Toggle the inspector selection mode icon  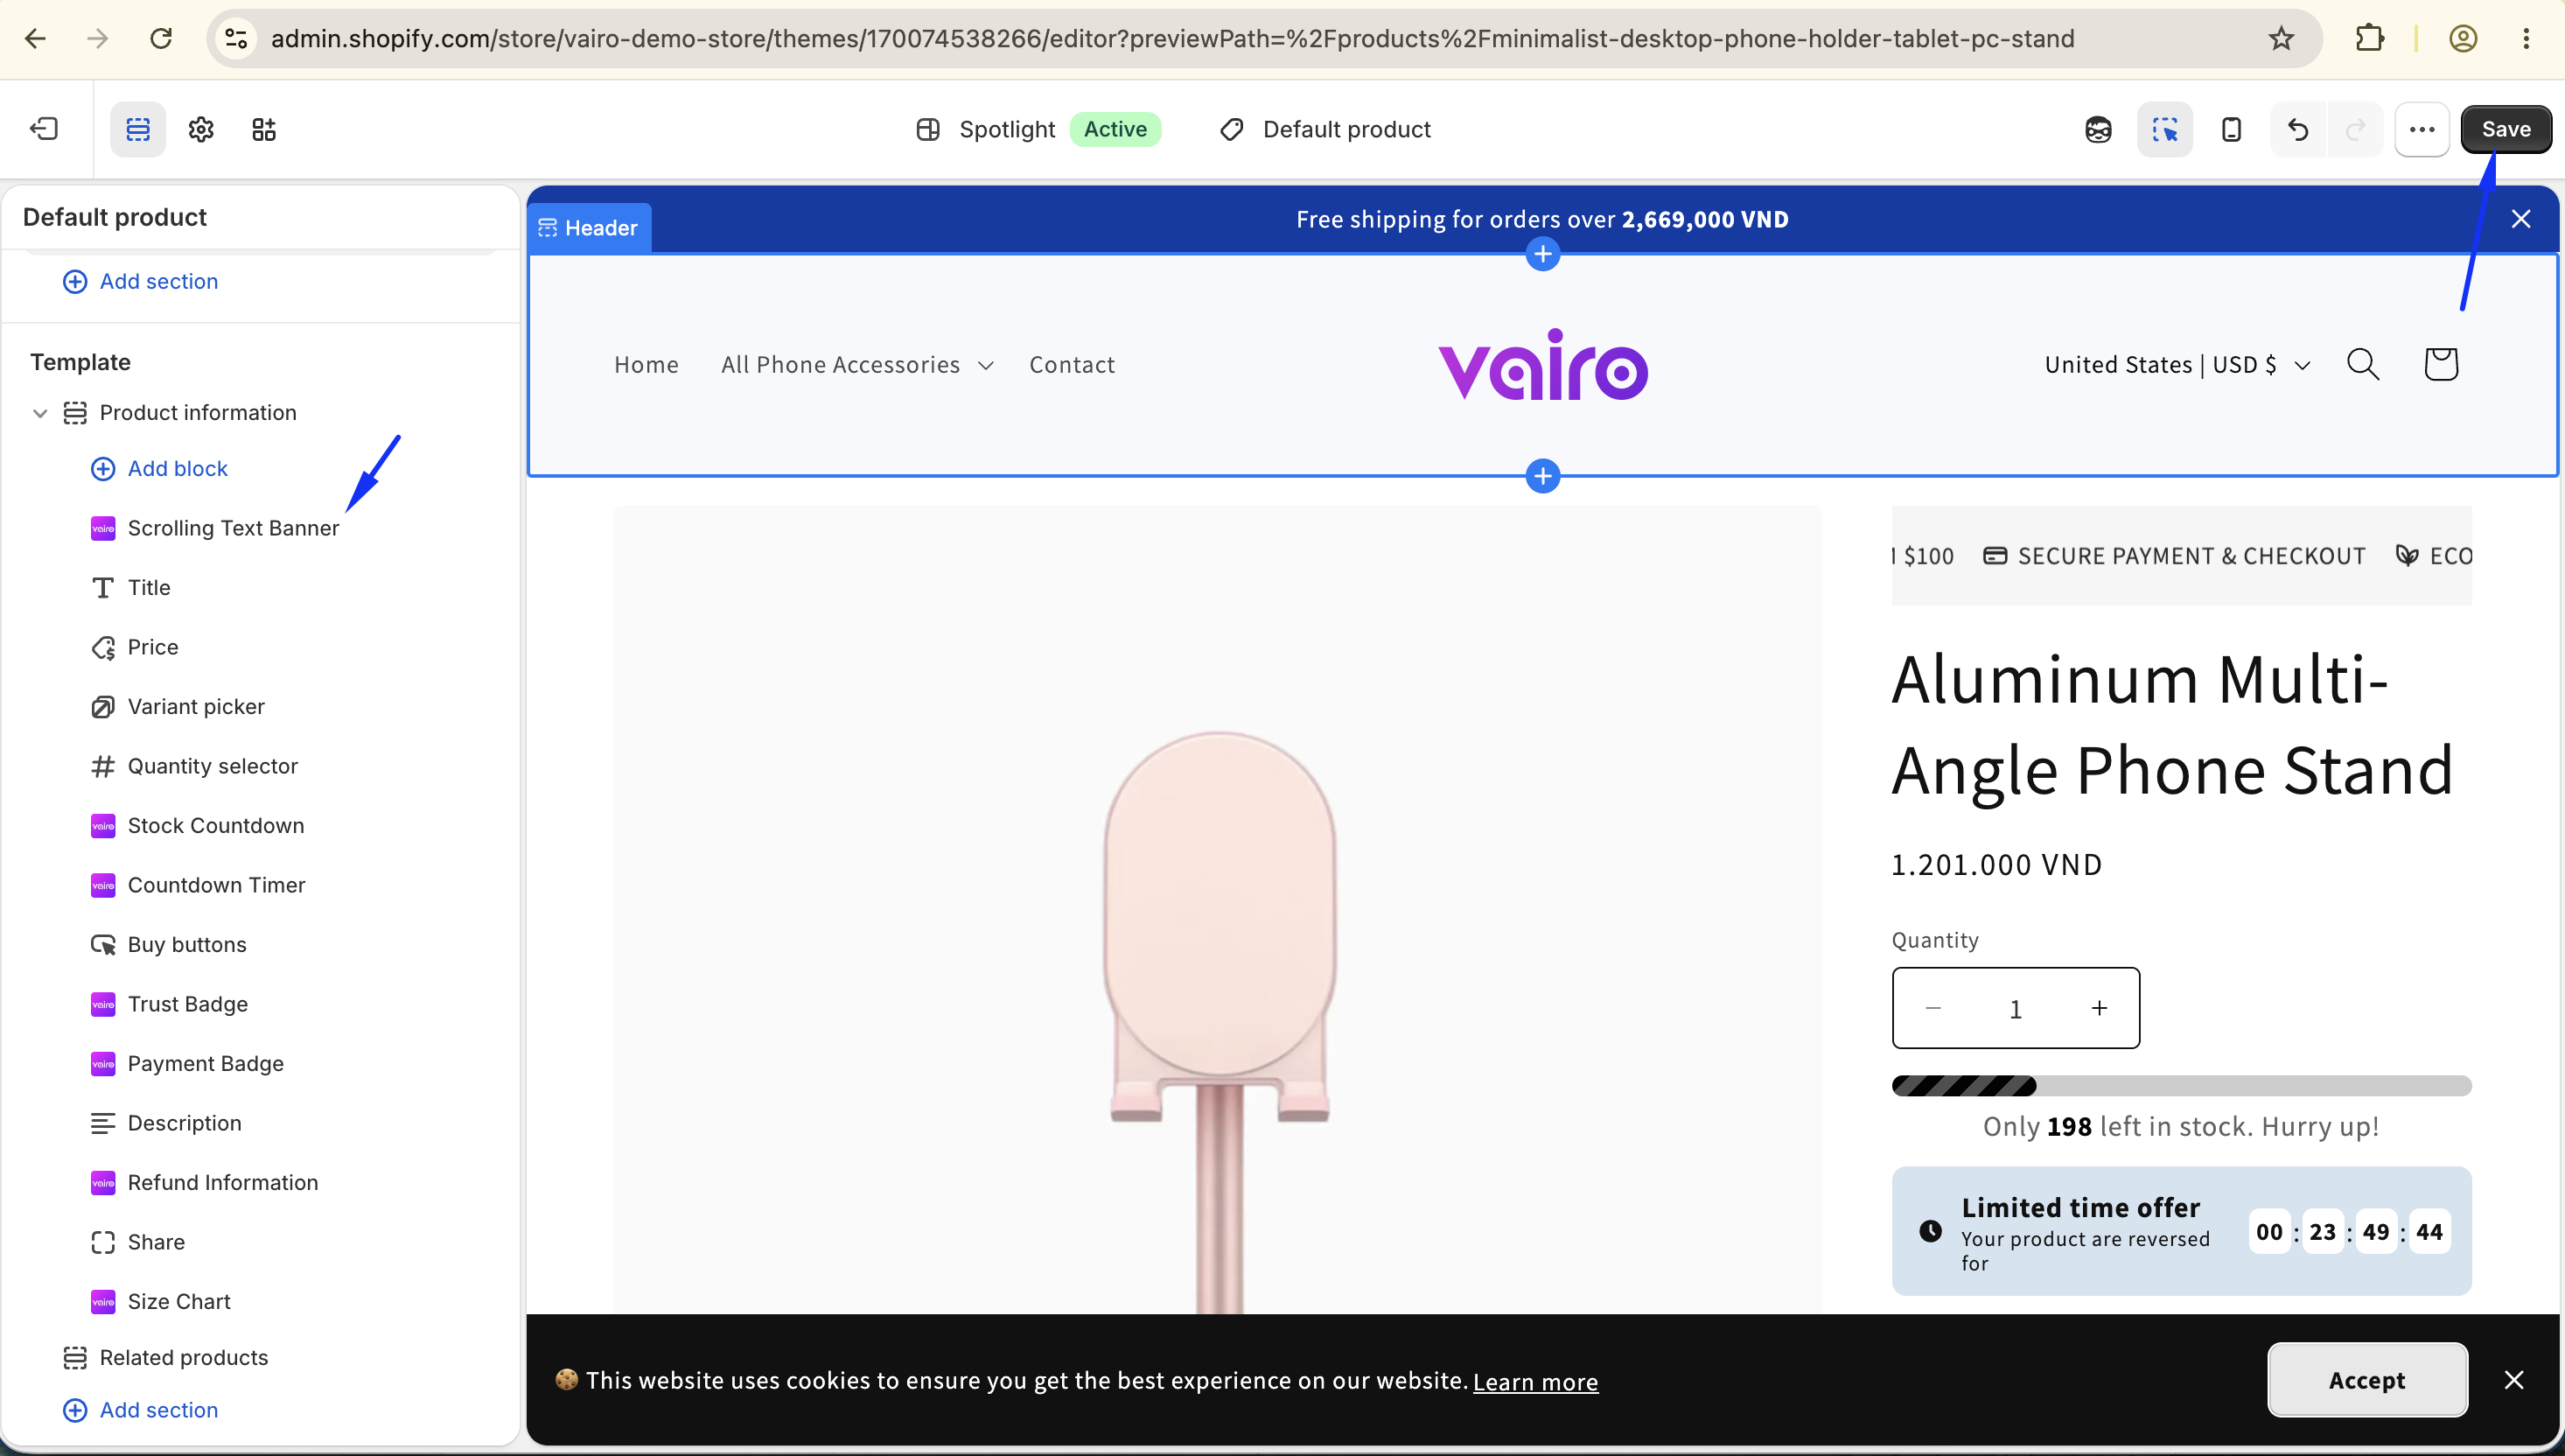click(x=2165, y=129)
